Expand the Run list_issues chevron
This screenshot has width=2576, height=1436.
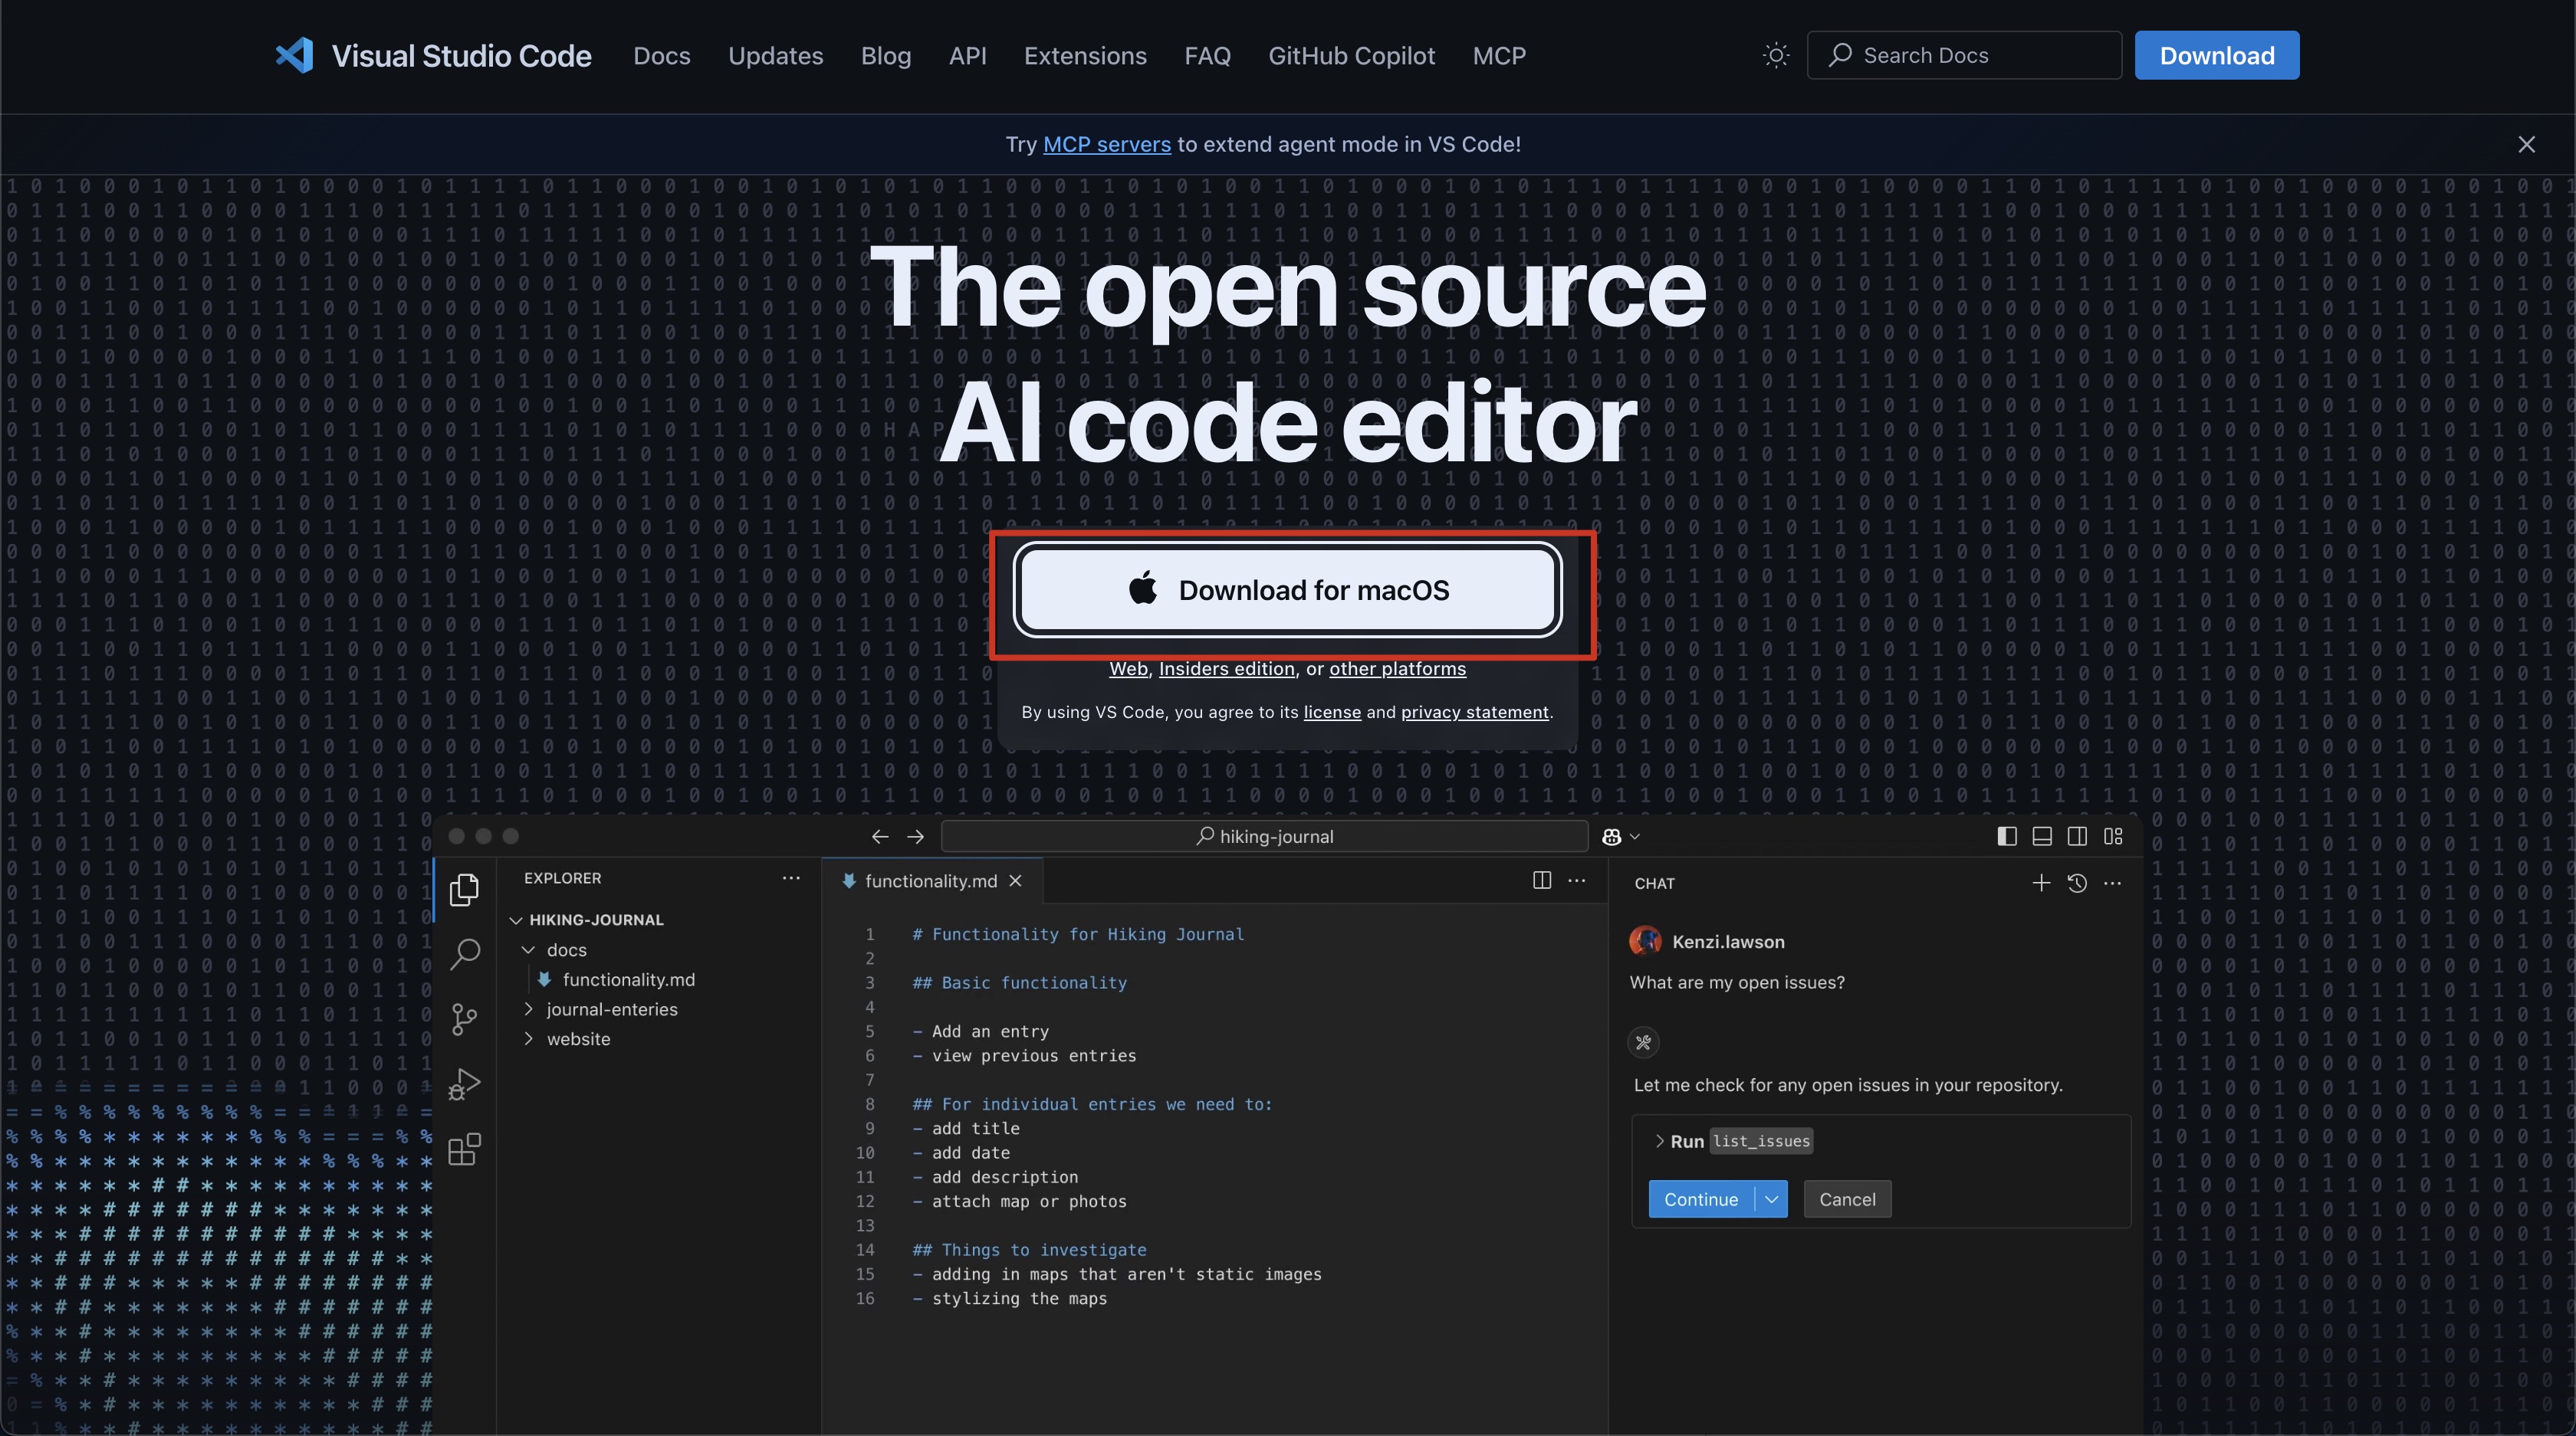(1659, 1141)
